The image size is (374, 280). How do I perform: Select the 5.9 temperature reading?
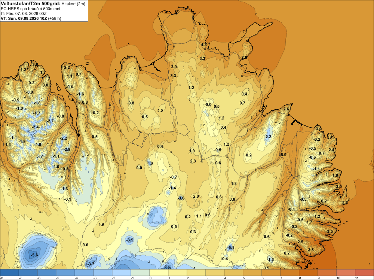click(x=283, y=155)
